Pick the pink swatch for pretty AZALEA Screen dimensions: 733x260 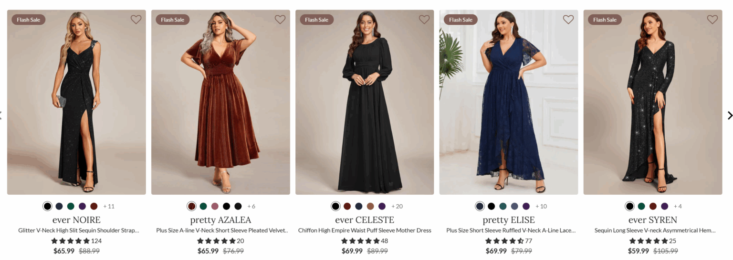click(x=215, y=206)
